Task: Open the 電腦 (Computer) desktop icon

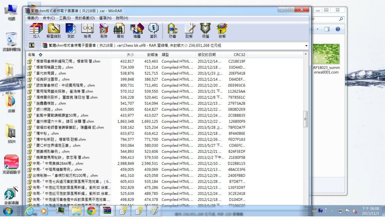Action: pyautogui.click(x=11, y=12)
